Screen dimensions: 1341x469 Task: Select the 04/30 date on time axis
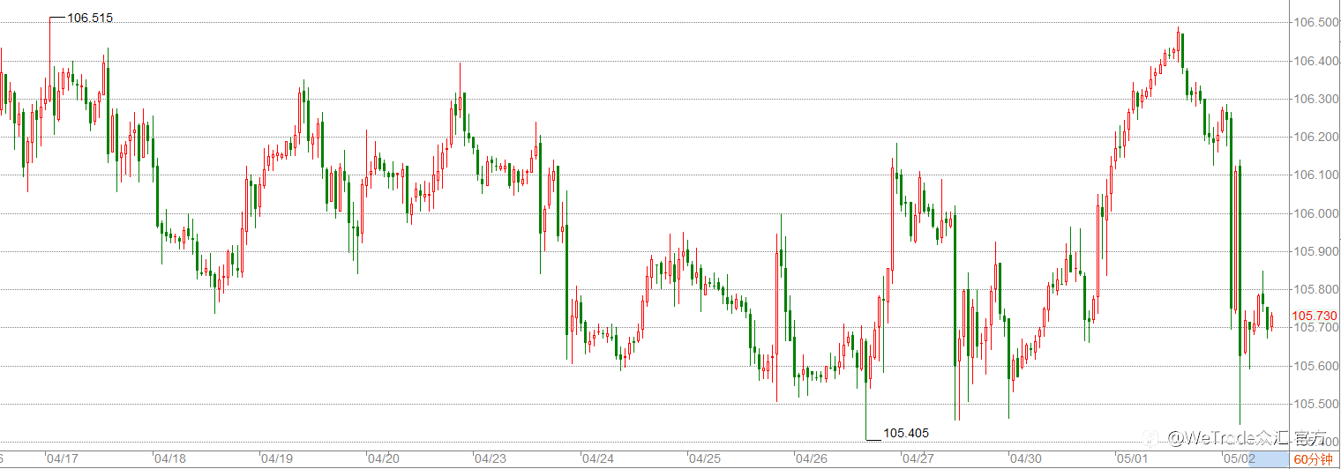(x=1025, y=459)
